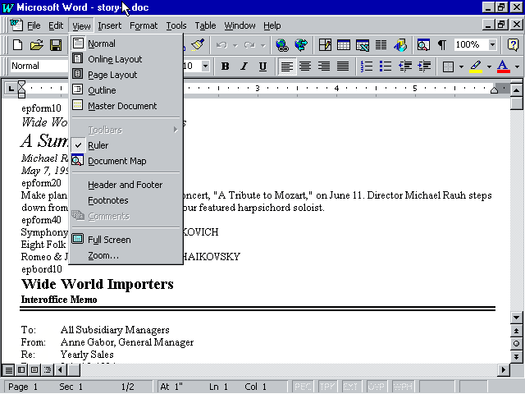Image resolution: width=525 pixels, height=394 pixels.
Task: Click the Next Page double-arrow button
Action: point(516,356)
